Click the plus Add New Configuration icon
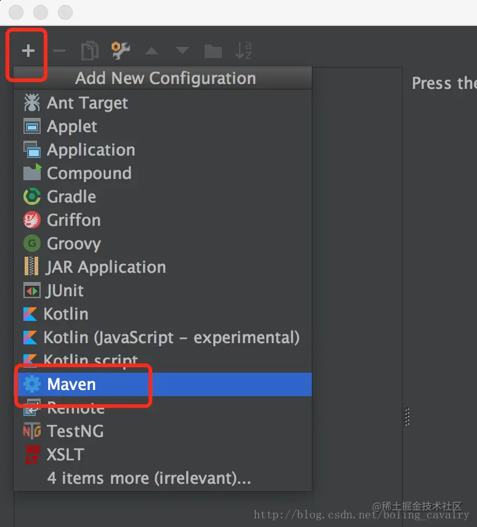This screenshot has width=477, height=527. tap(28, 51)
